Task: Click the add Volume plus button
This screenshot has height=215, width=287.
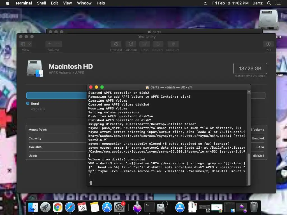Action: [x=50, y=44]
